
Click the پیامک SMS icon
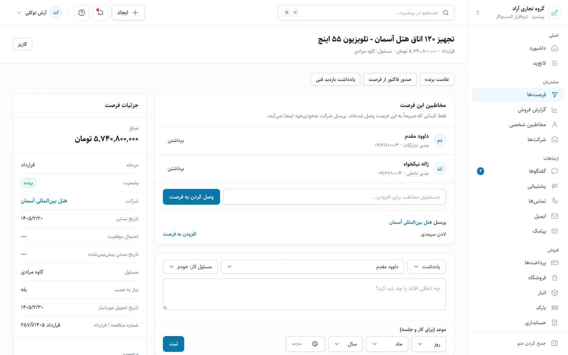554,231
